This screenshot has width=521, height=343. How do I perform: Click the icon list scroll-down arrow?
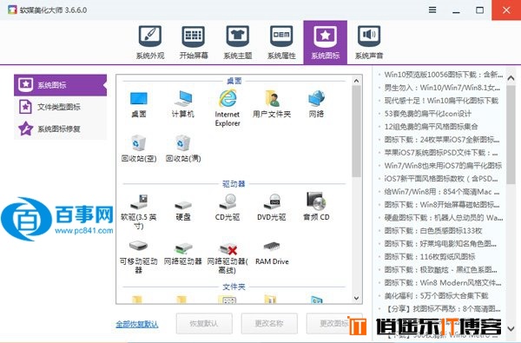click(357, 298)
